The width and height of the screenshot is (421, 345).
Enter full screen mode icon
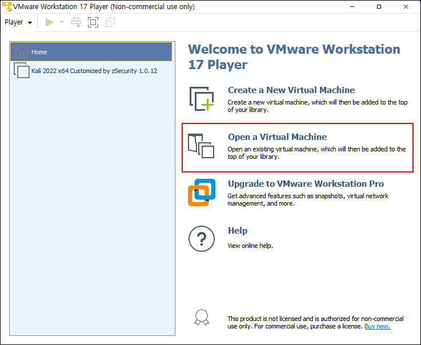point(93,22)
